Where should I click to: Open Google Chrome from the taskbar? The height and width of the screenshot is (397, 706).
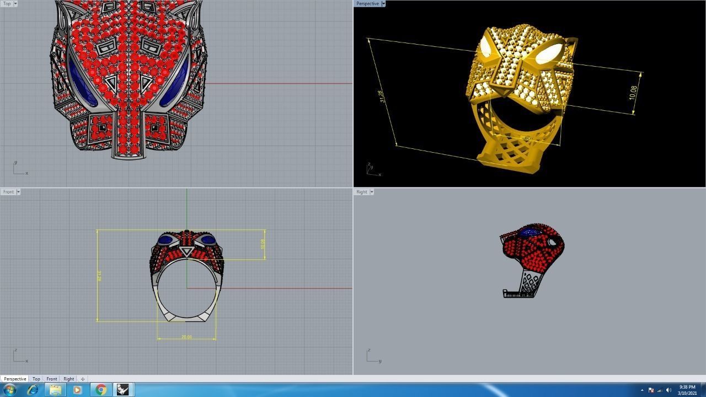tap(101, 390)
